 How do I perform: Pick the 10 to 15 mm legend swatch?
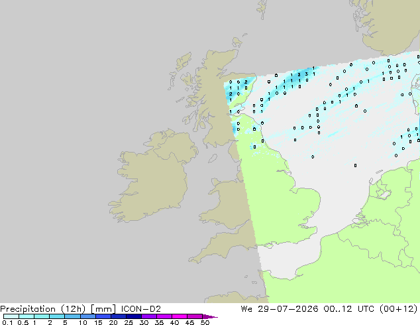[x=88, y=316]
